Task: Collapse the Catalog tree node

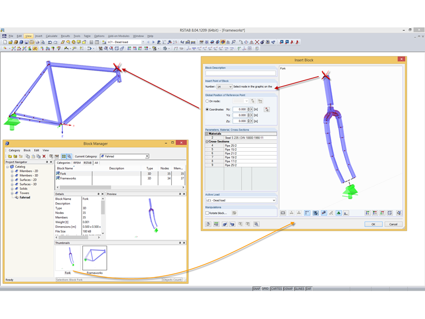Action: pyautogui.click(x=8, y=167)
